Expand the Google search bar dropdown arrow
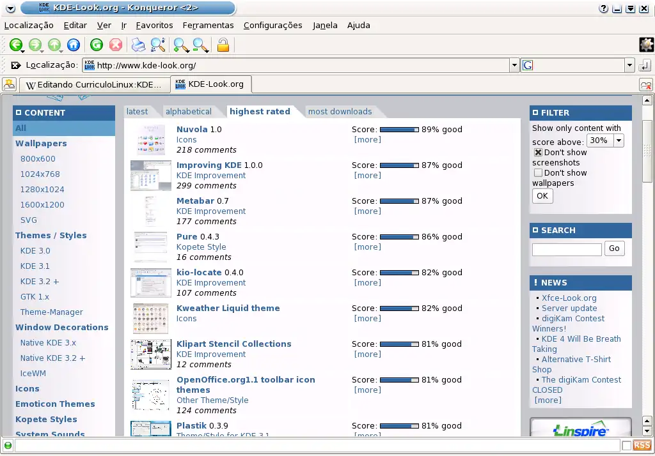 (x=629, y=65)
